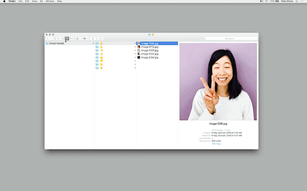Open the Edit menu
Screen dimensions: 307x191
pos(27,1)
